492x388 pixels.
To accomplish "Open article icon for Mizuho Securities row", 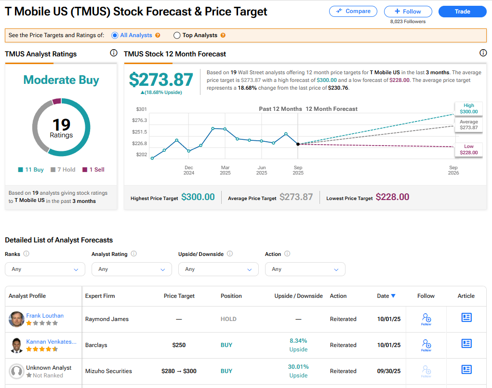I will [466, 369].
